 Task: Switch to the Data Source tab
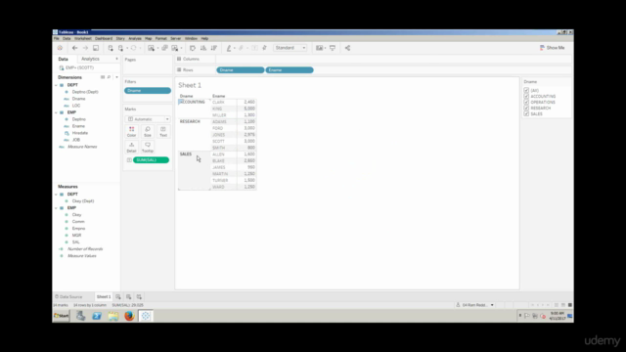[68, 297]
